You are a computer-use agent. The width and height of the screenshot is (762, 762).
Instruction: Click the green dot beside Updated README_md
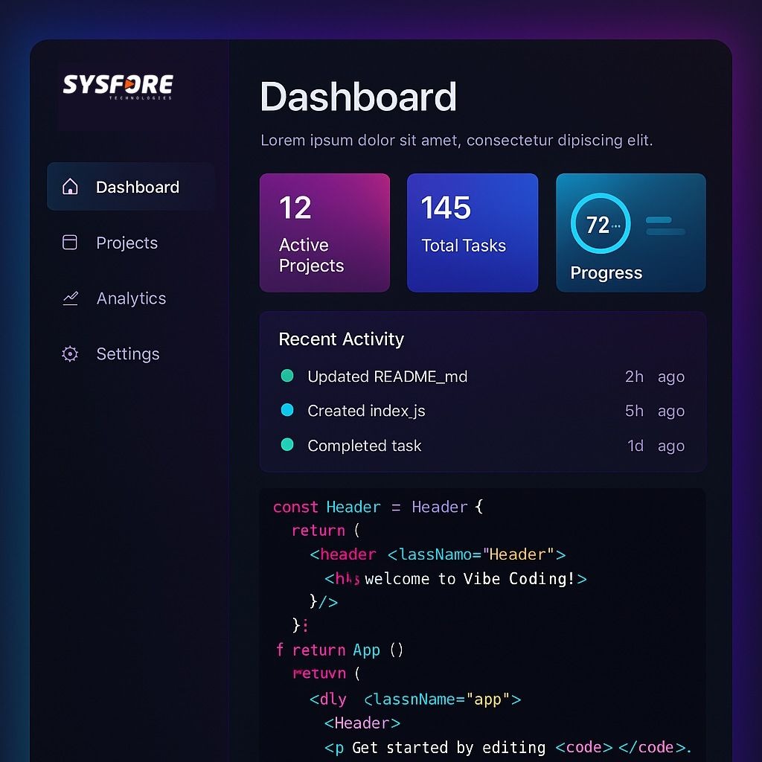point(287,376)
